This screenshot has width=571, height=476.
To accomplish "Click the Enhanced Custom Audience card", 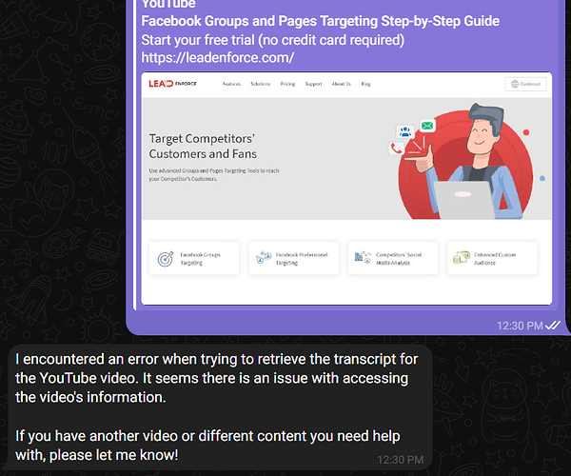I will click(x=492, y=258).
